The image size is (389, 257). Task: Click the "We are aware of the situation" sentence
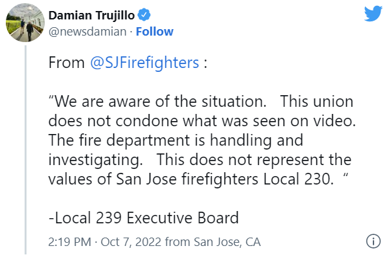click(x=157, y=102)
